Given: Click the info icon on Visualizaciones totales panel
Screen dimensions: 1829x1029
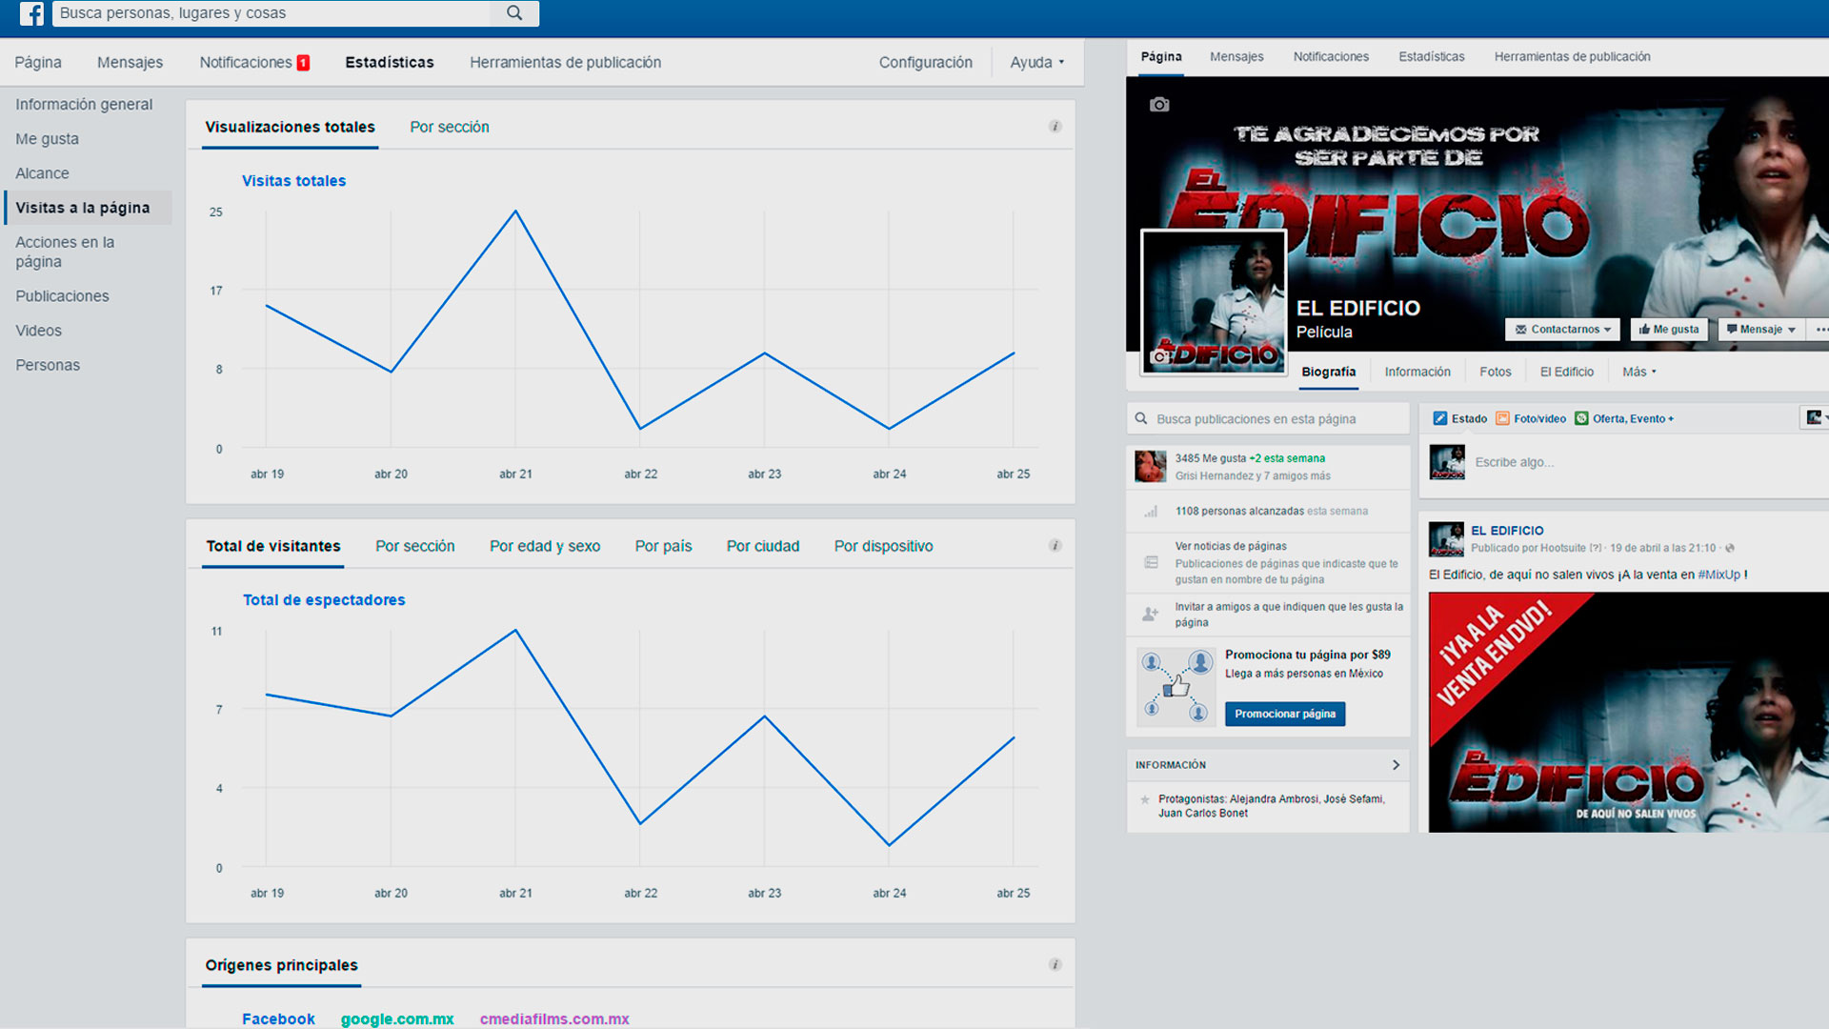Looking at the screenshot, I should point(1055,127).
